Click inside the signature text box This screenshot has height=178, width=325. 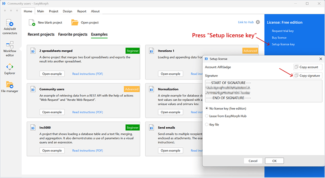pos(263,91)
